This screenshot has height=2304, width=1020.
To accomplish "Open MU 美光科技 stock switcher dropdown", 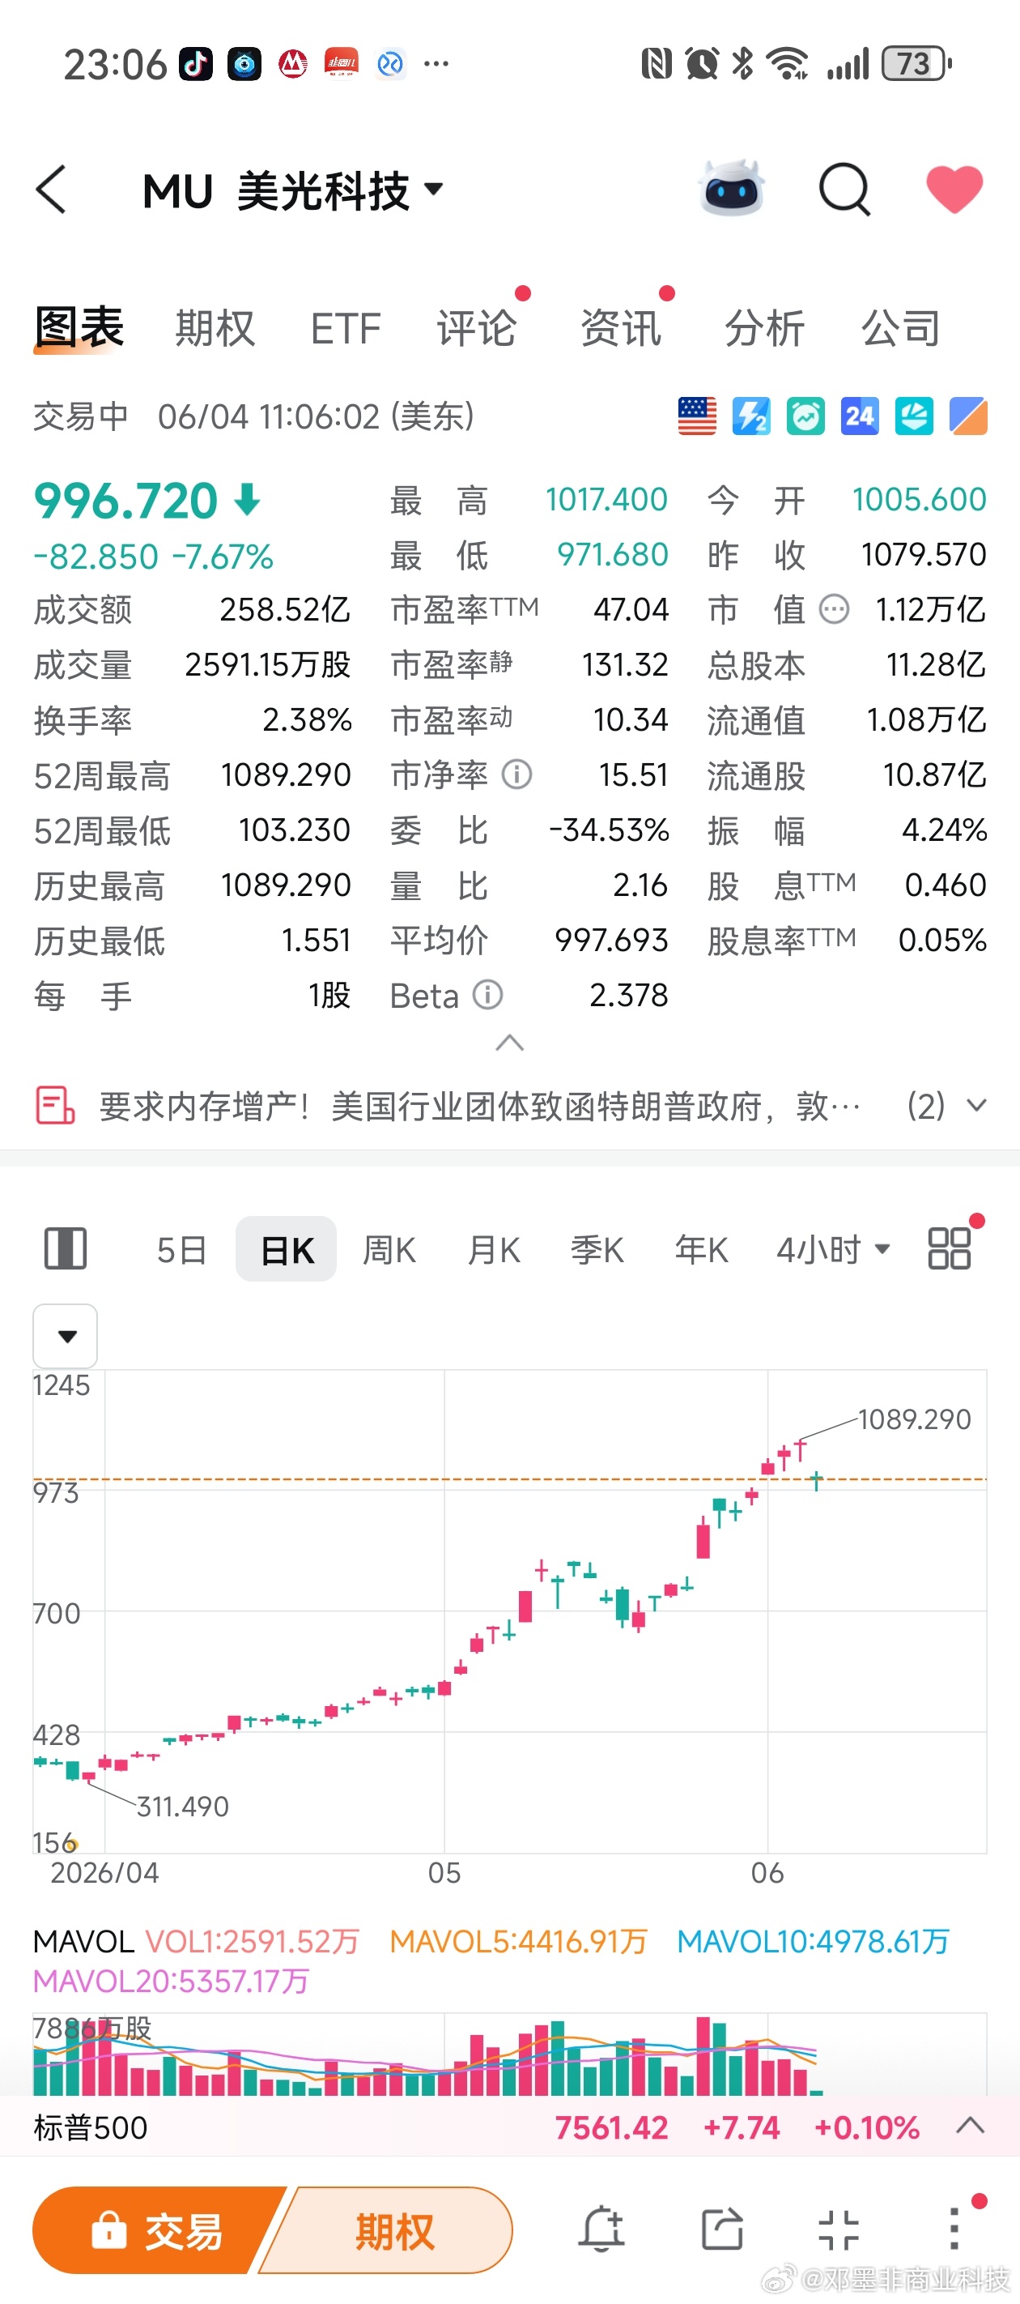I will point(292,190).
